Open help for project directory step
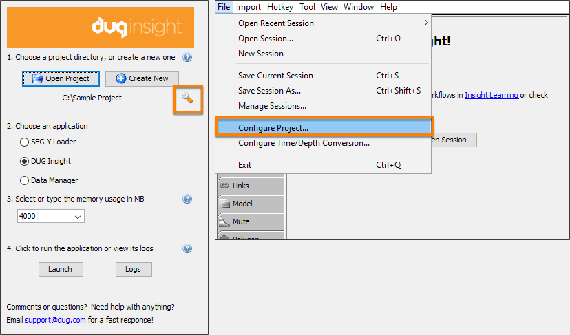 pos(187,57)
